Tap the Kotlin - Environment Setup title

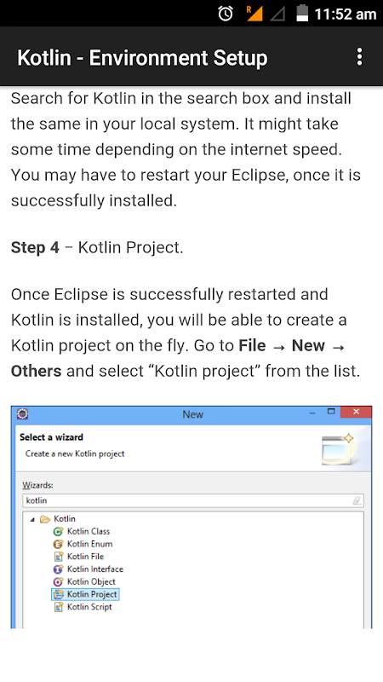pos(142,58)
